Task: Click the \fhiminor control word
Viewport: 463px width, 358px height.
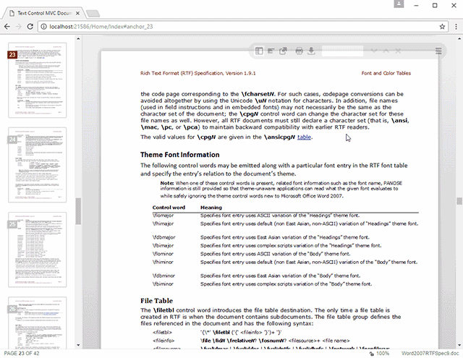Action: tap(163, 262)
